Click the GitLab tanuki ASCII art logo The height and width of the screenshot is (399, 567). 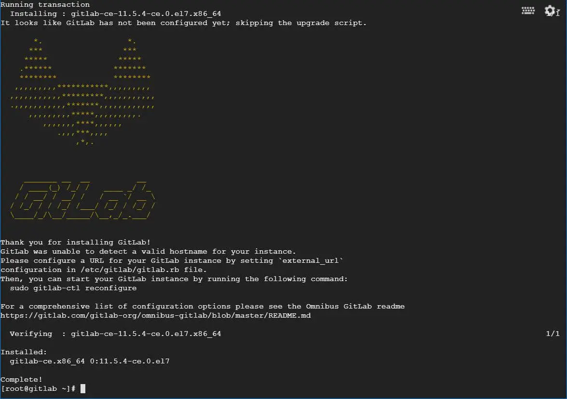tap(82, 91)
